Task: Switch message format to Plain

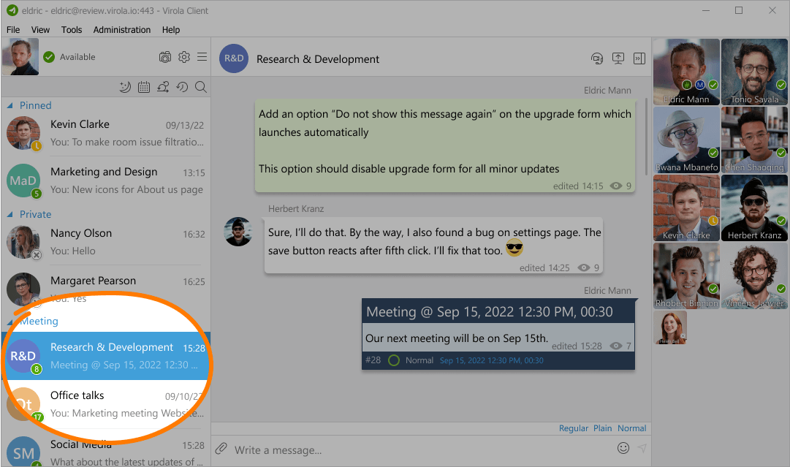Action: [602, 428]
